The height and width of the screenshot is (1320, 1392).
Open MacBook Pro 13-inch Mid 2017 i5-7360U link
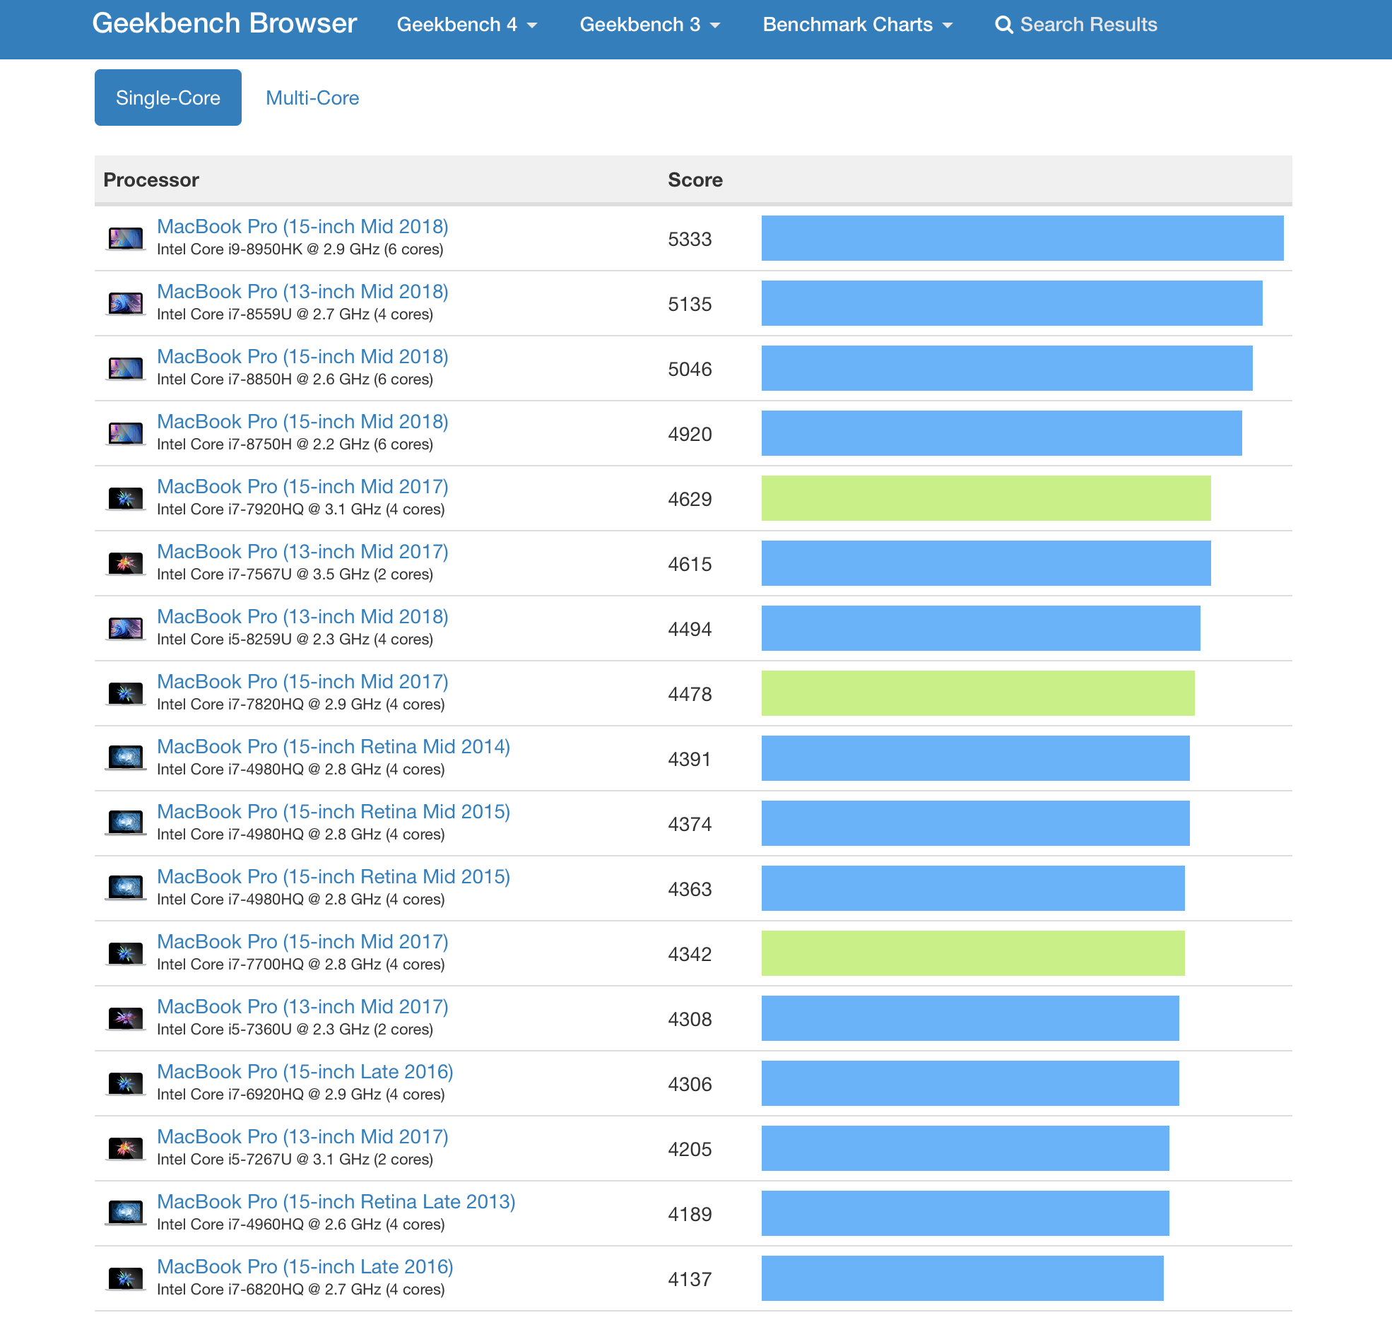click(x=302, y=1006)
